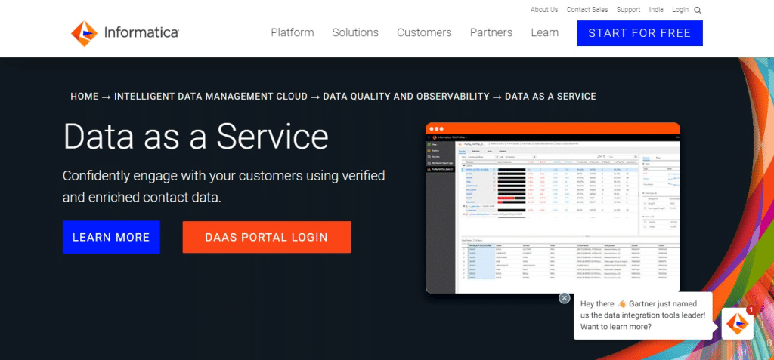Image resolution: width=774 pixels, height=360 pixels.
Task: Open Data Quality and Observability breadcrumb
Action: pos(406,97)
